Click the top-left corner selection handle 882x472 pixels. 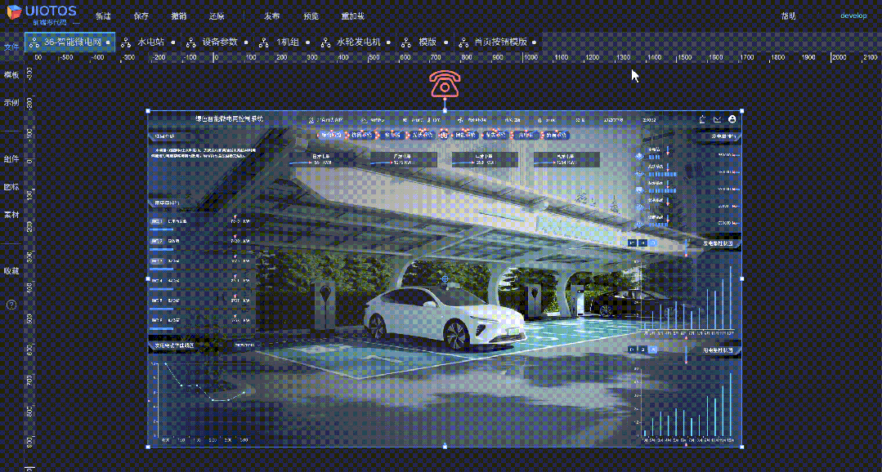pyautogui.click(x=148, y=111)
